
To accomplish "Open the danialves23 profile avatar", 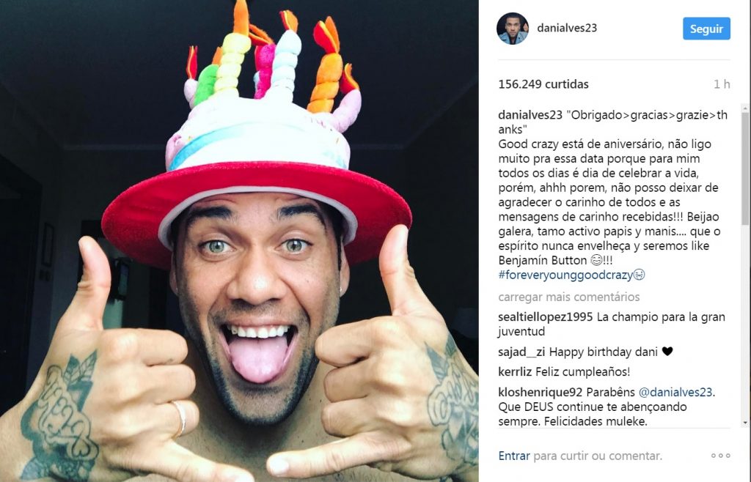I will 513,29.
